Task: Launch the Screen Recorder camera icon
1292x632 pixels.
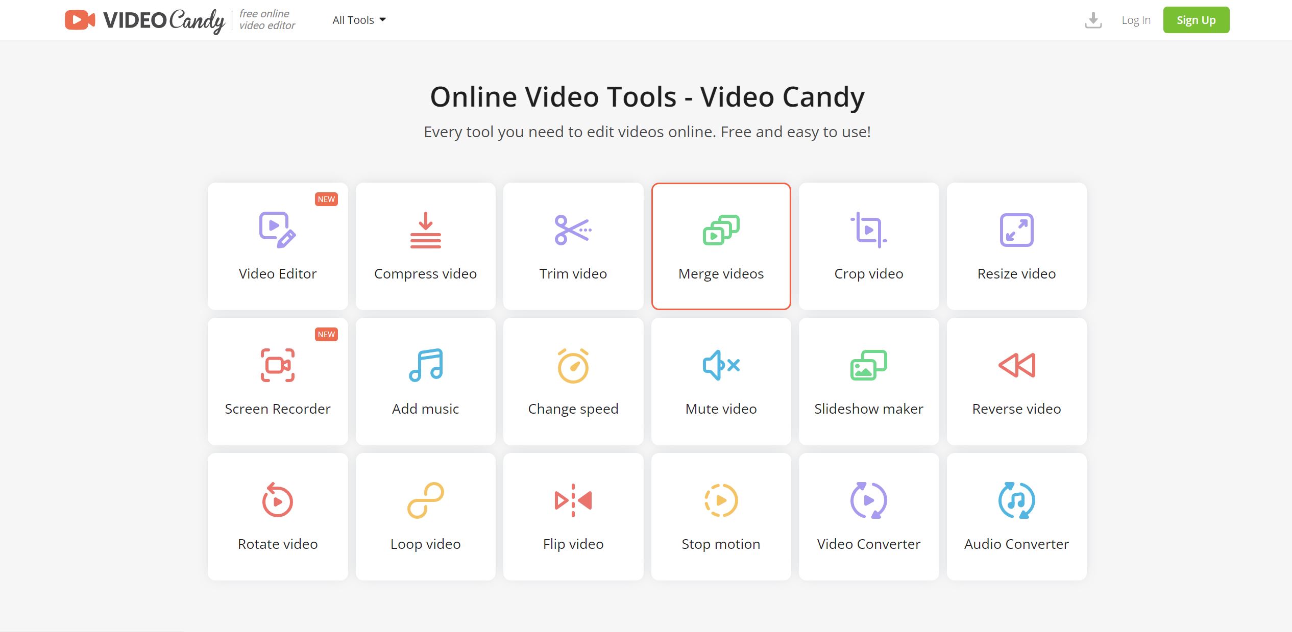Action: click(x=277, y=365)
